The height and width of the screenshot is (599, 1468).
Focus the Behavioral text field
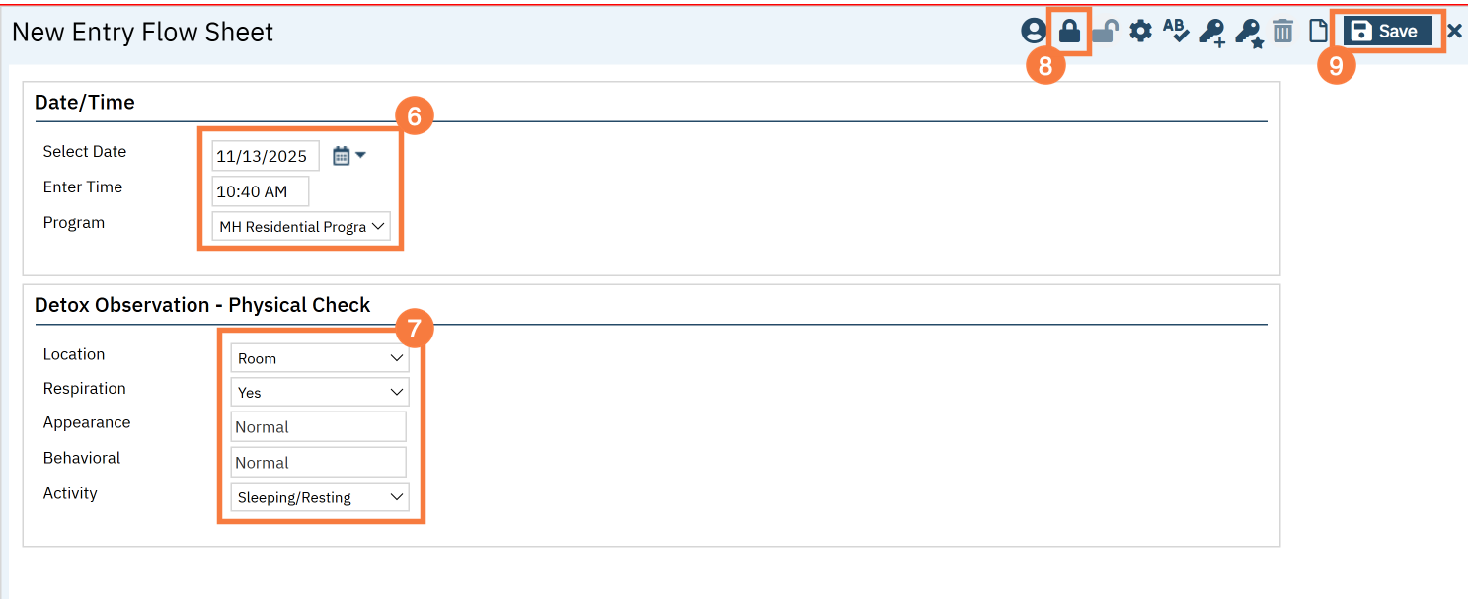319,463
